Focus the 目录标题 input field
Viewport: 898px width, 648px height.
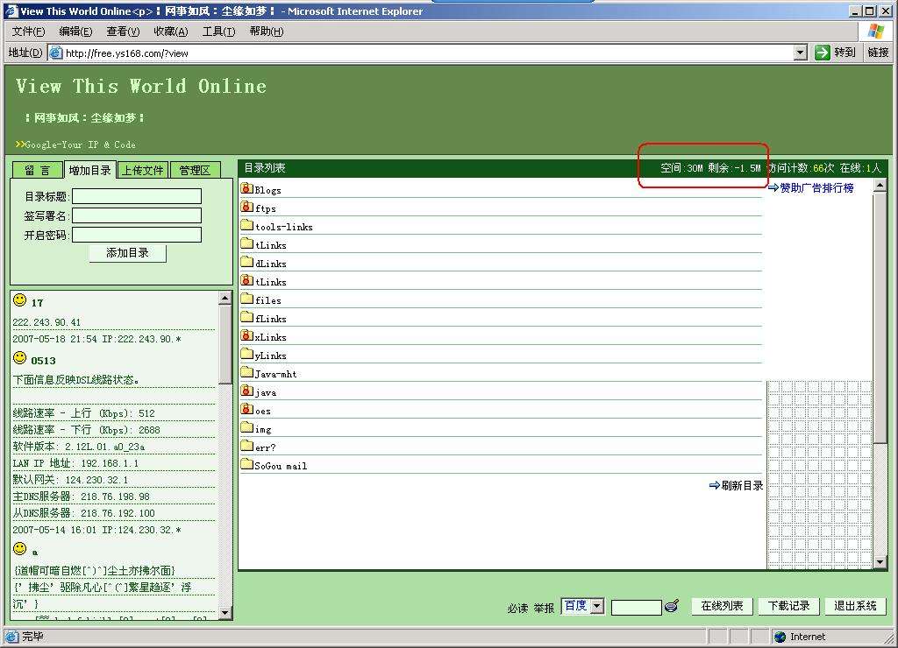pos(137,196)
